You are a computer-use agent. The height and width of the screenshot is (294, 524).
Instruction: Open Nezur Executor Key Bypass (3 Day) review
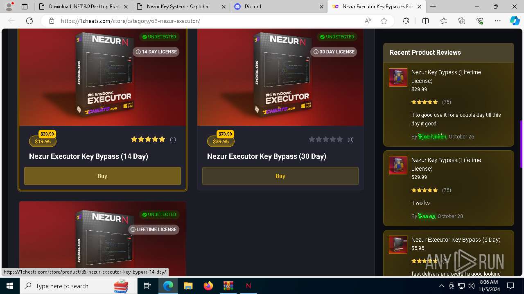point(456,240)
